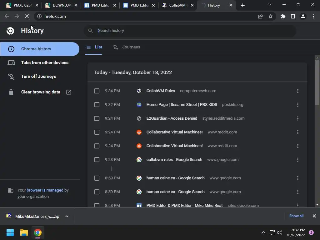
Task: Select second Collaborative Virtual Machines reddit checkbox
Action: 97,146
